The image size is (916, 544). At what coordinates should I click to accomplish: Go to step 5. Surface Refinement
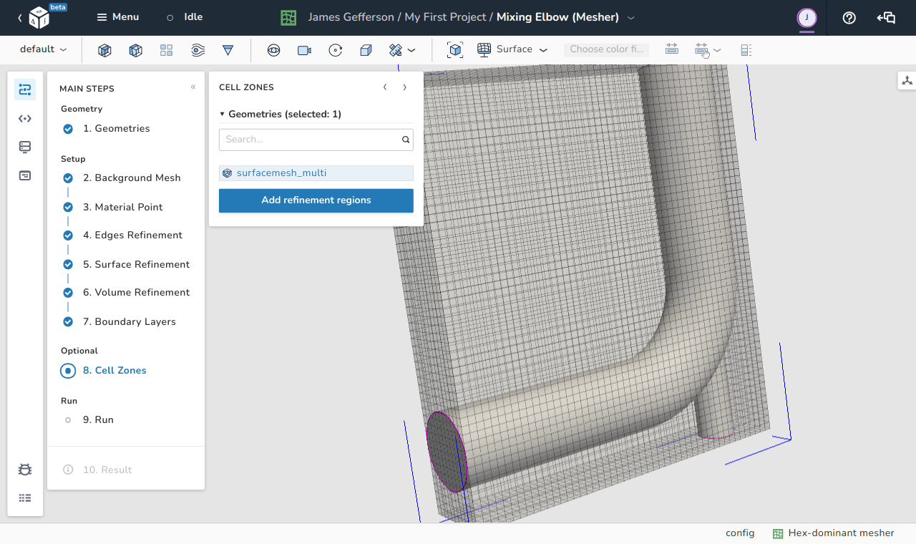126,264
